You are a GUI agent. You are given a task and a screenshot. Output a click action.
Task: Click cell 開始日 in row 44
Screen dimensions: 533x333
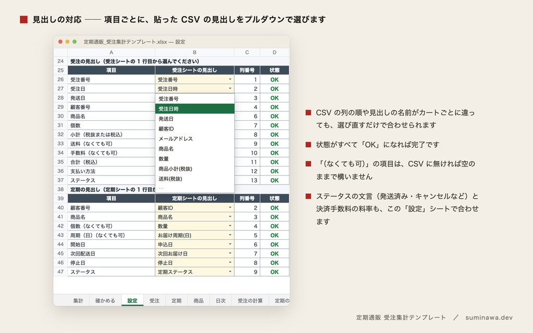(111, 245)
